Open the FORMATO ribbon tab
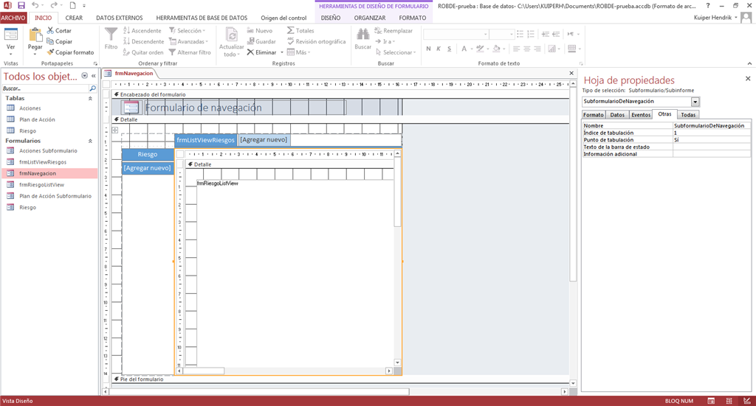 point(412,18)
